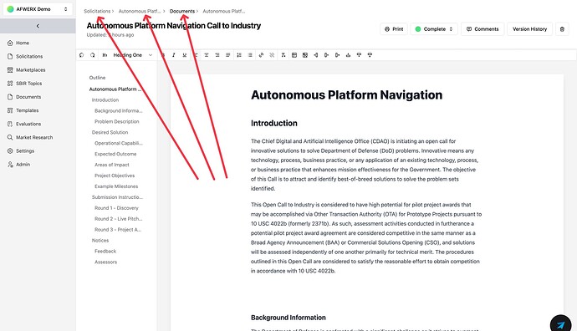
Task: Delete document using trash icon
Action: (x=562, y=29)
